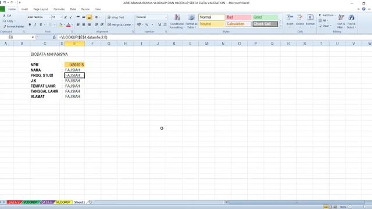
Task: Toggle Bold formatting
Action: tap(30, 24)
